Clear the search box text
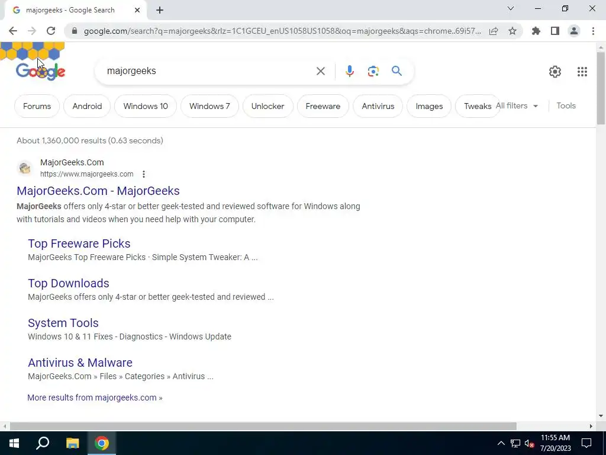Image resolution: width=606 pixels, height=455 pixels. 320,71
